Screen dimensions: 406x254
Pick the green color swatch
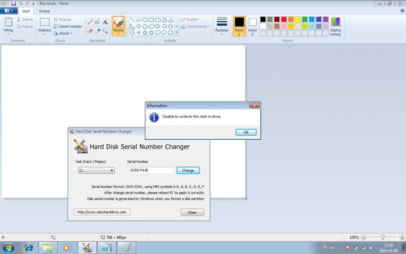pos(305,19)
